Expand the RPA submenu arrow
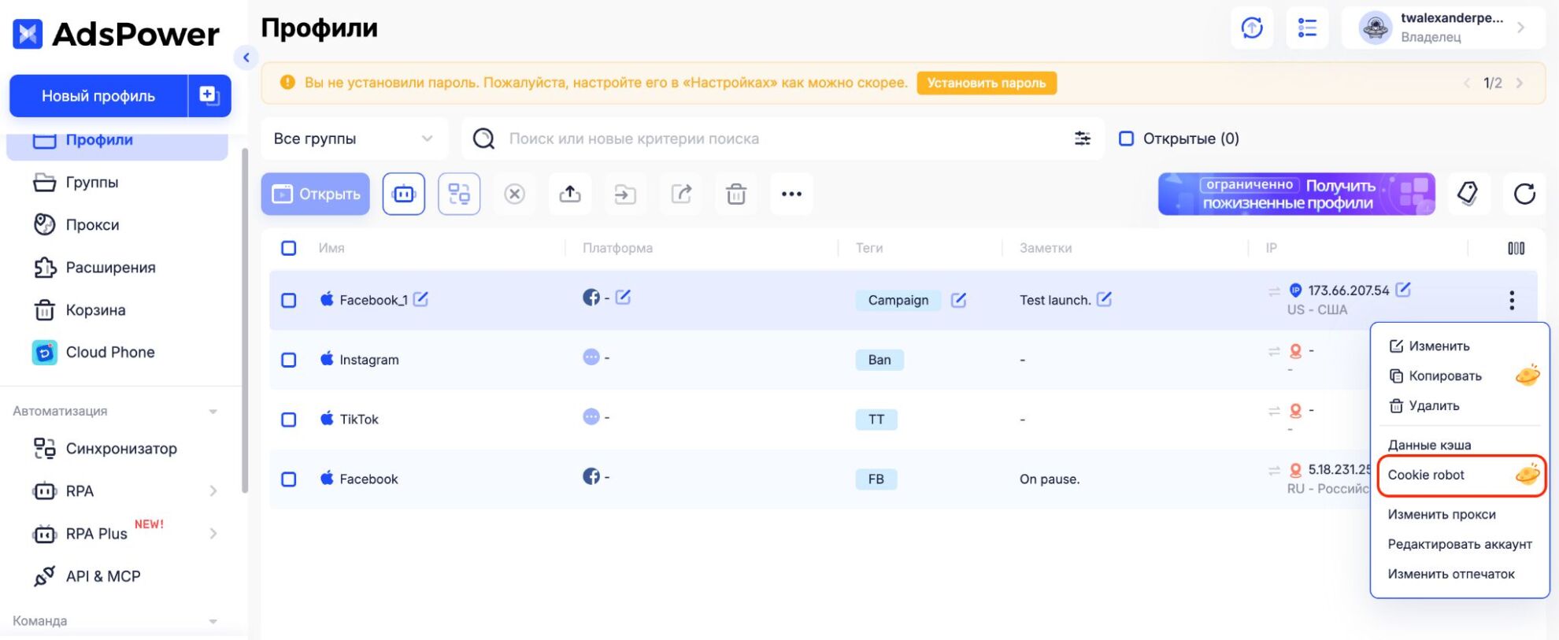Viewport: 1559px width, 640px height. tap(213, 491)
